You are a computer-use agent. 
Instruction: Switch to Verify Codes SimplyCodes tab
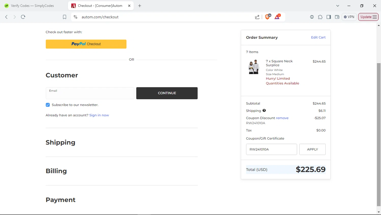(33, 6)
